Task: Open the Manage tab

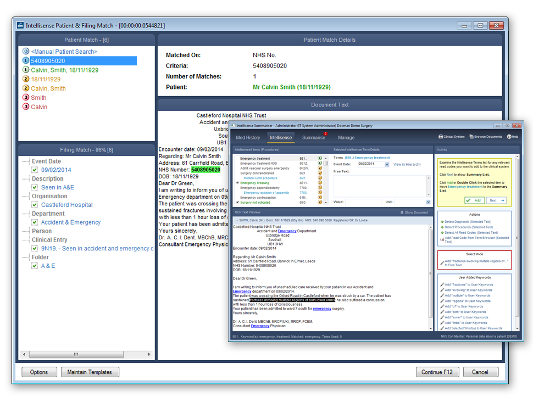Action: coord(346,138)
